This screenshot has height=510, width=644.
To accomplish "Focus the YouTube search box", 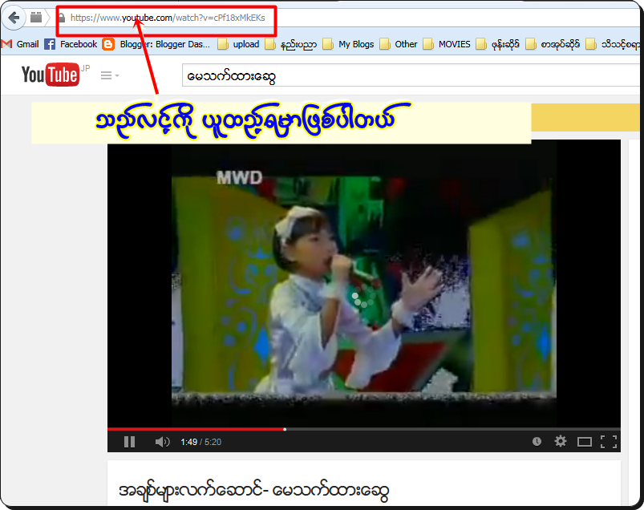I will [x=411, y=76].
